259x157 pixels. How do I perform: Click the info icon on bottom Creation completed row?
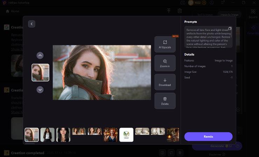pos(162,153)
